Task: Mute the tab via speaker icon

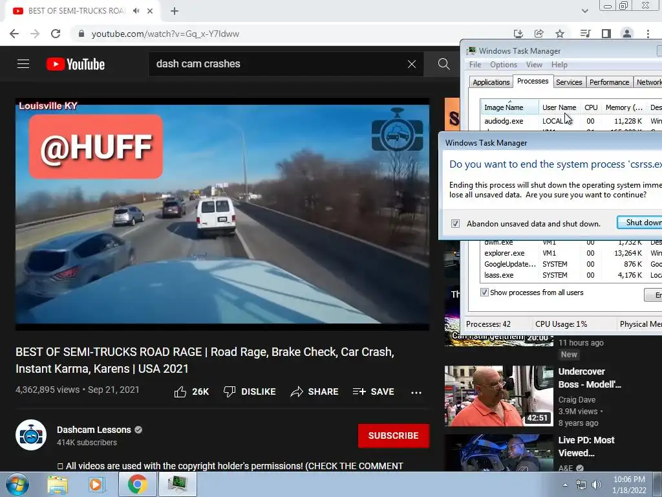Action: (x=136, y=11)
